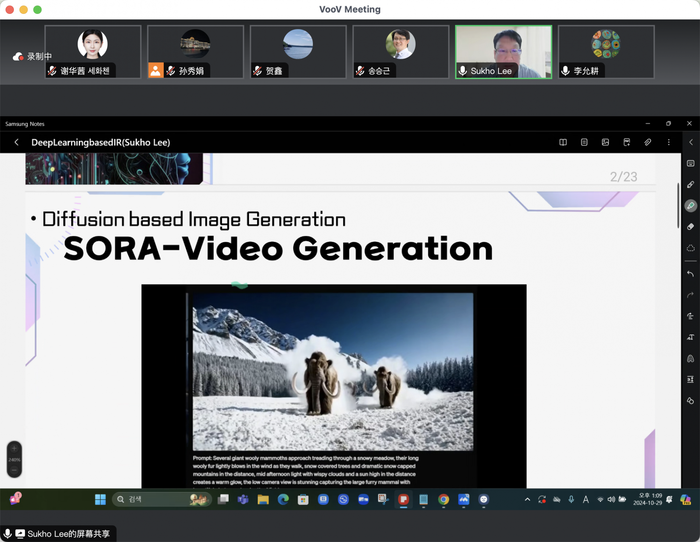Click the tray microphone icon
Viewport: 700px width, 542px height.
pos(571,499)
